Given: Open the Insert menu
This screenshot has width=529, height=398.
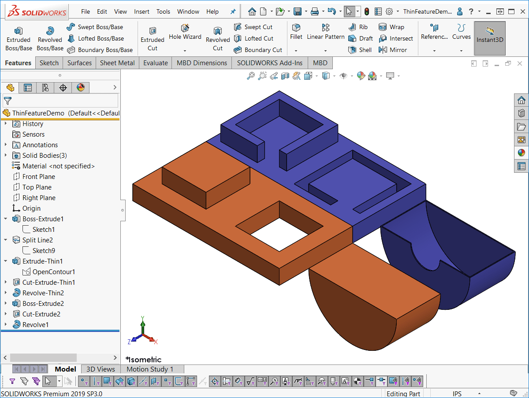Looking at the screenshot, I should (142, 12).
